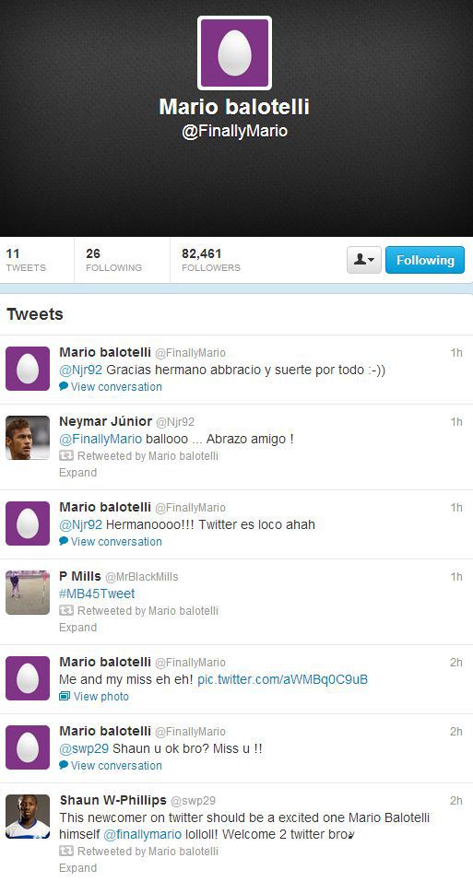Click Neymar Júnior's profile picture
473x882 pixels.
(28, 438)
